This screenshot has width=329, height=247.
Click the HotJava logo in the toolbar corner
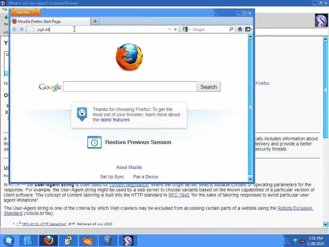[321, 20]
